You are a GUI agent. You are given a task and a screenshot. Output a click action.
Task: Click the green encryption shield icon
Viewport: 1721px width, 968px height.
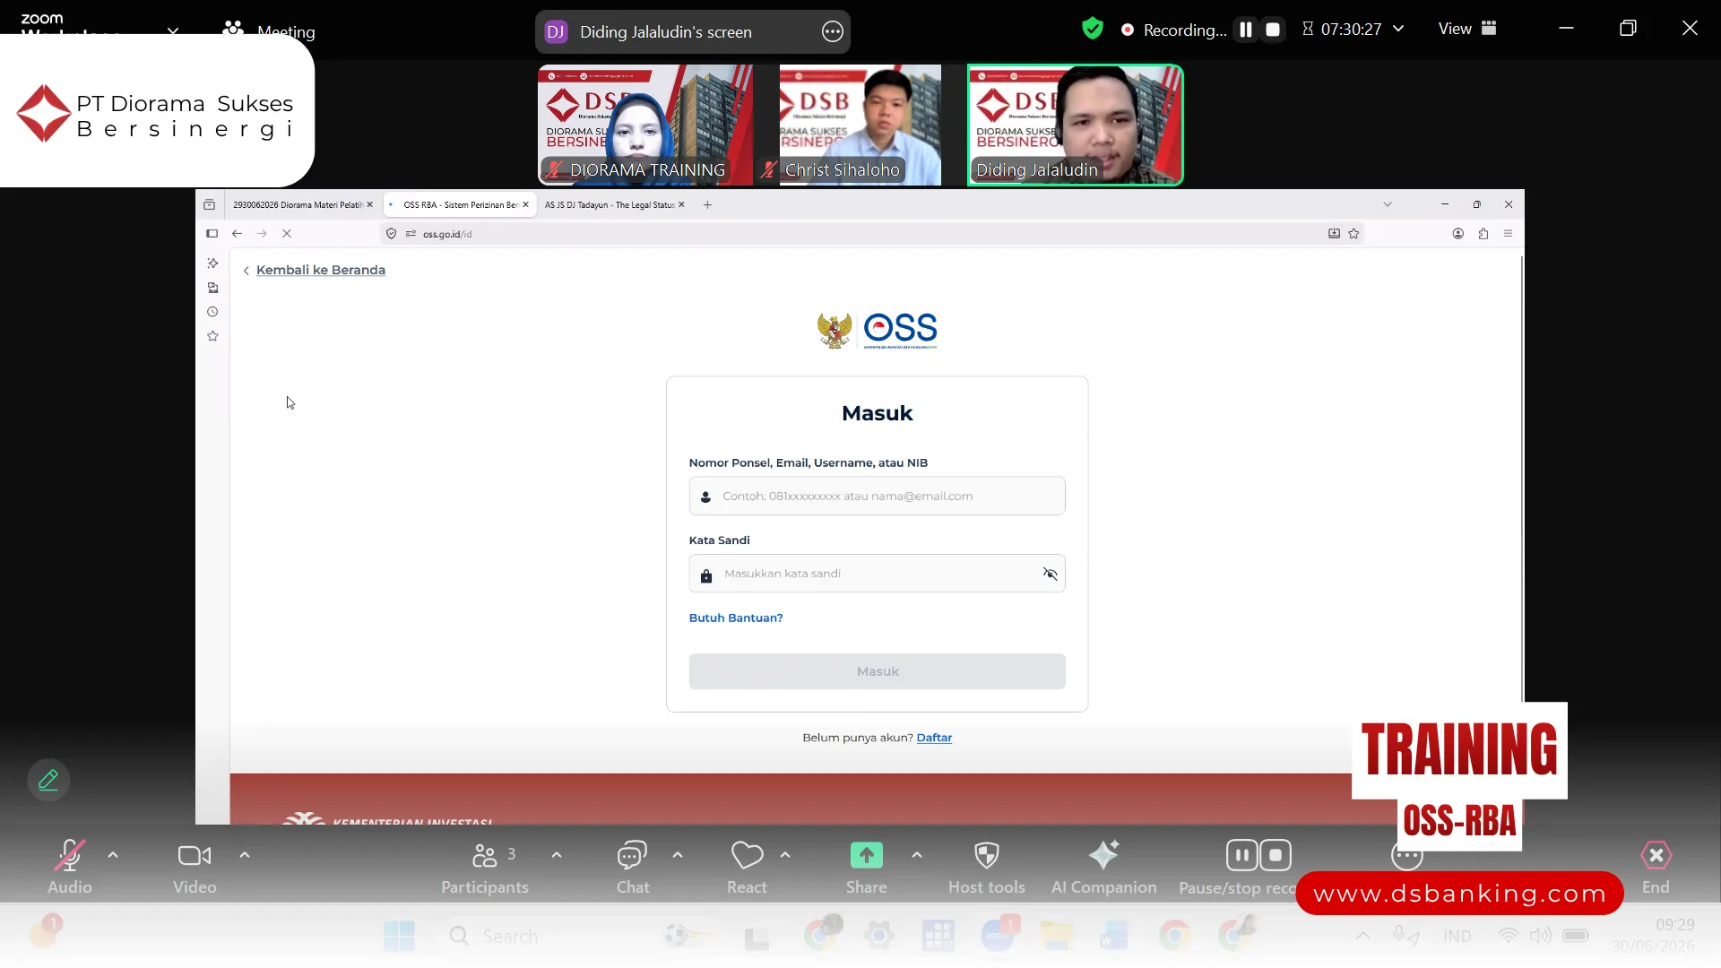1092,29
